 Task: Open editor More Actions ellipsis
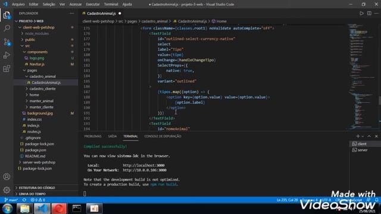(x=376, y=13)
